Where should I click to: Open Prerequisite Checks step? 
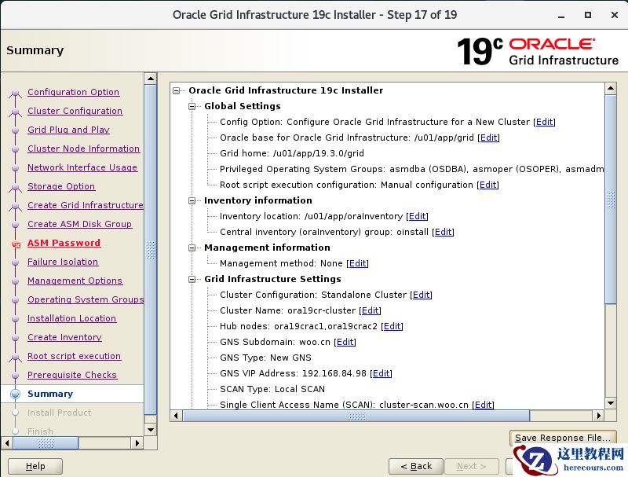pyautogui.click(x=72, y=374)
